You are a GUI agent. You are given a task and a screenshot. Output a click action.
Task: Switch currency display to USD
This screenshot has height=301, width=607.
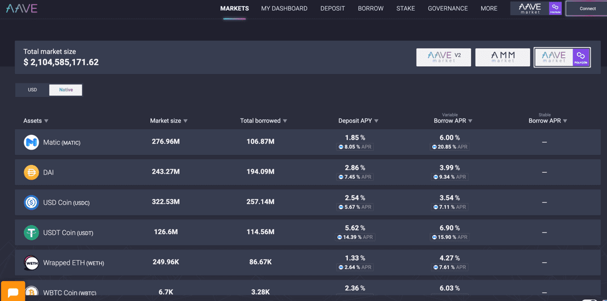point(32,90)
